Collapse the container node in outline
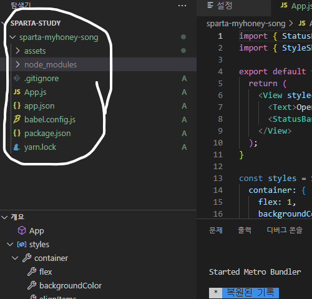This screenshot has height=299, width=312. (x=15, y=258)
